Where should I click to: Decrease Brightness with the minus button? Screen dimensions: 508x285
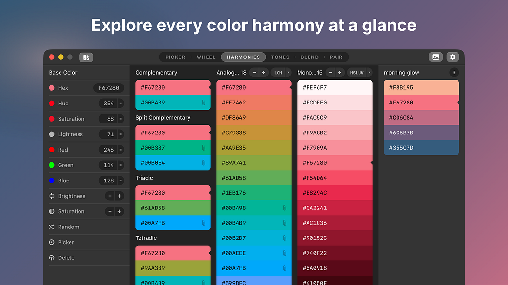click(x=110, y=196)
